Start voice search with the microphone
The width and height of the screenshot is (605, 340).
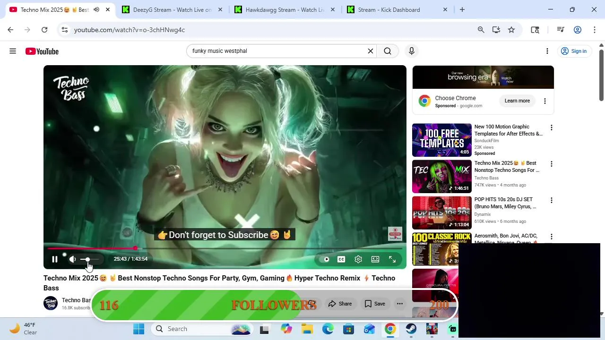tap(412, 51)
